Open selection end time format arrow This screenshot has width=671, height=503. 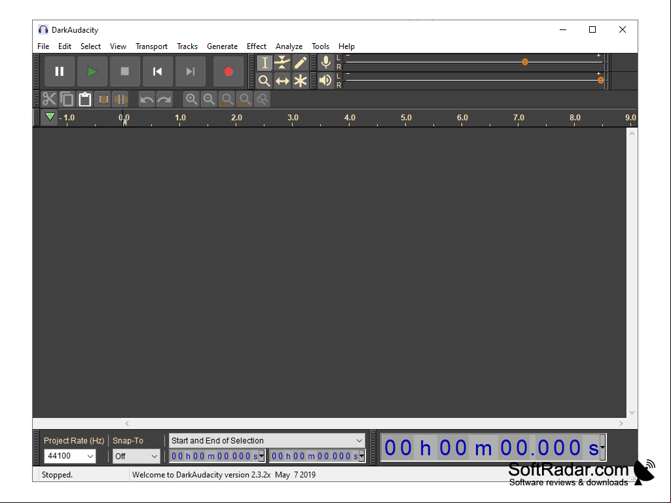tap(361, 457)
